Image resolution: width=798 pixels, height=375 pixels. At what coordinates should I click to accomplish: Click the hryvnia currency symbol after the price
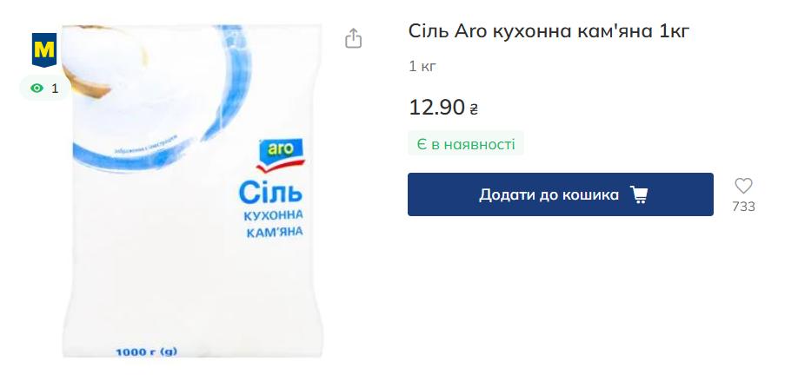point(474,109)
